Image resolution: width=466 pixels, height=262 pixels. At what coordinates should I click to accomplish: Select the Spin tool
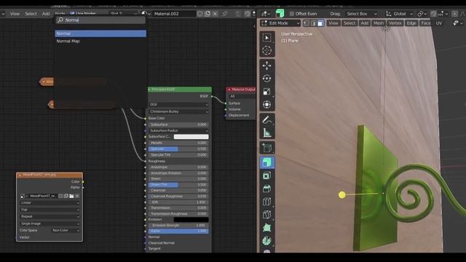(x=267, y=241)
